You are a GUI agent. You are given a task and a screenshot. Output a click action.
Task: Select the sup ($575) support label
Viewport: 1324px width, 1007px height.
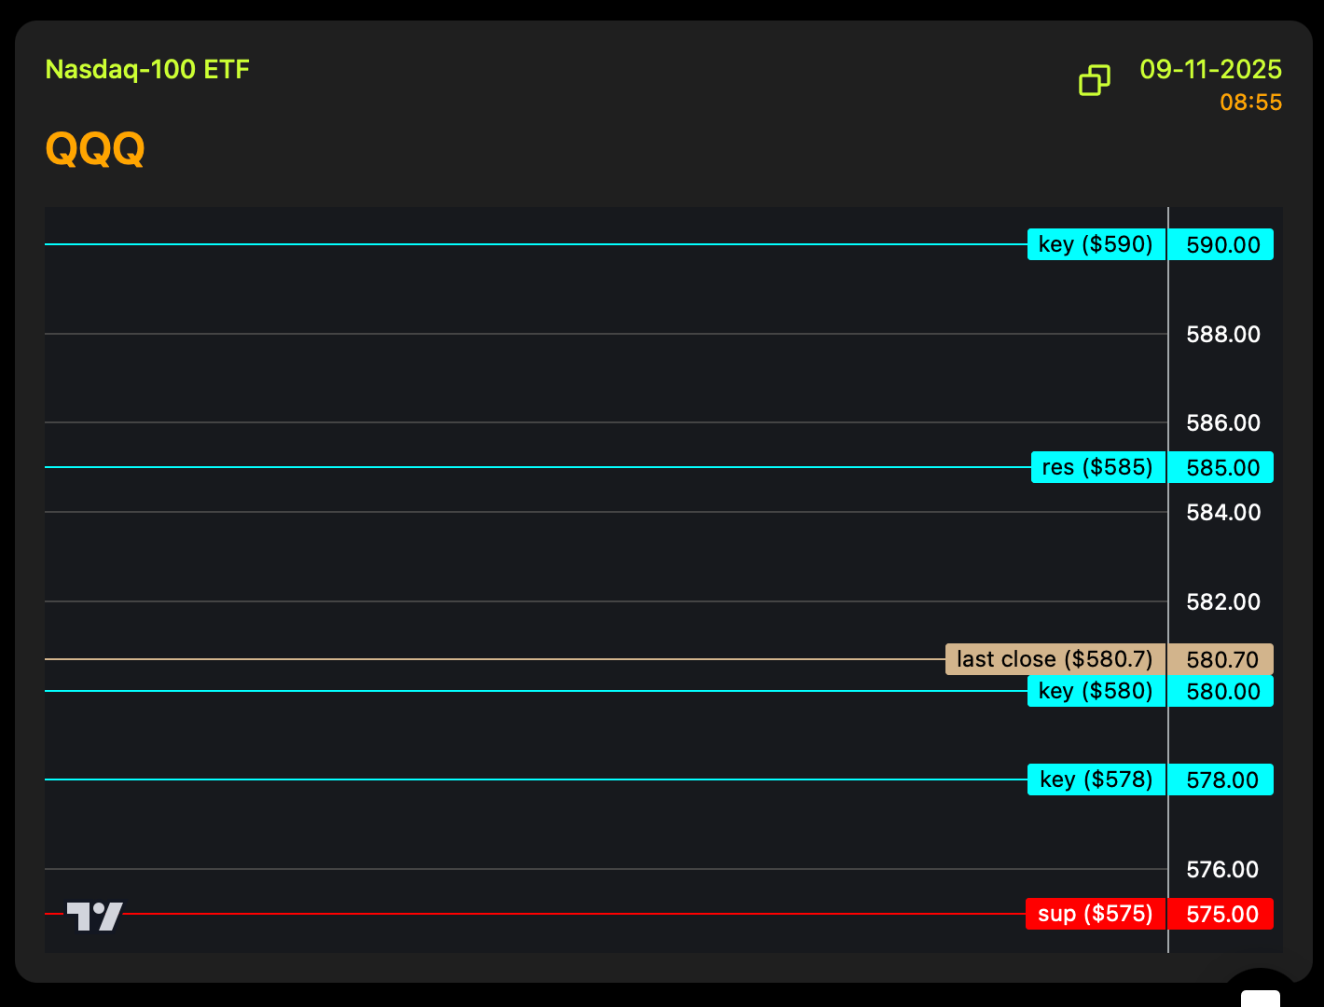coord(1096,914)
